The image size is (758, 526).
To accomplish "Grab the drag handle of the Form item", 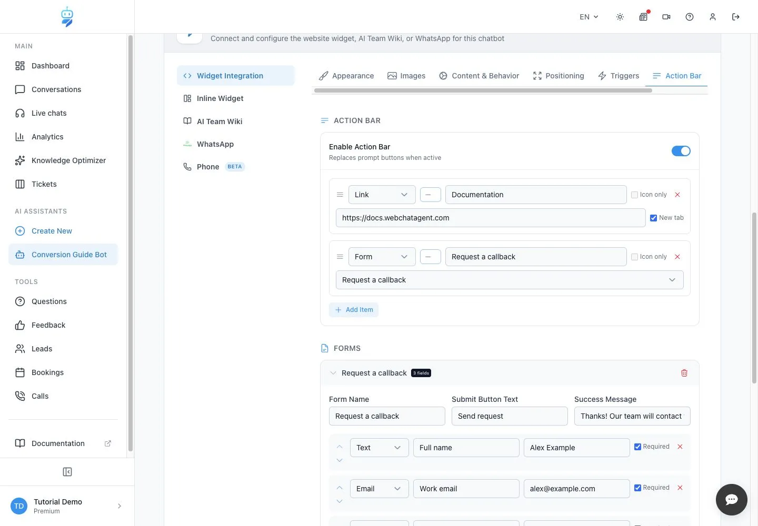I will (x=340, y=257).
